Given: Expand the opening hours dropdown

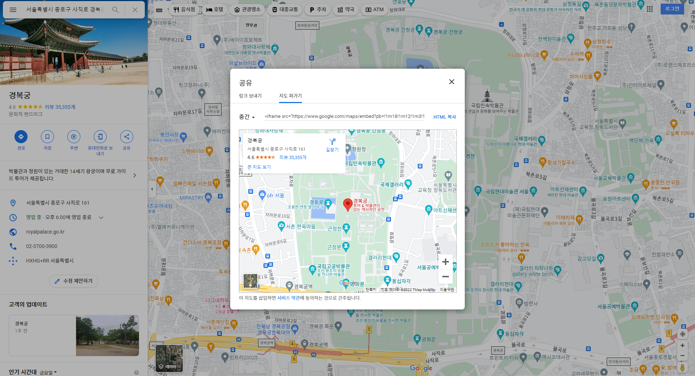Looking at the screenshot, I should (101, 217).
